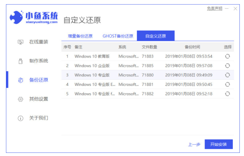Click the 在线重装 monitor icon in sidebar

coord(21,42)
